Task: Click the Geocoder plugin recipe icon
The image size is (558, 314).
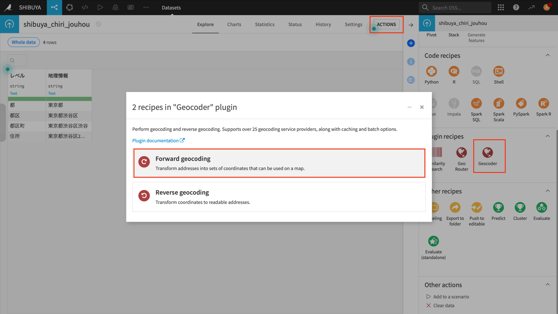Action: [x=487, y=153]
